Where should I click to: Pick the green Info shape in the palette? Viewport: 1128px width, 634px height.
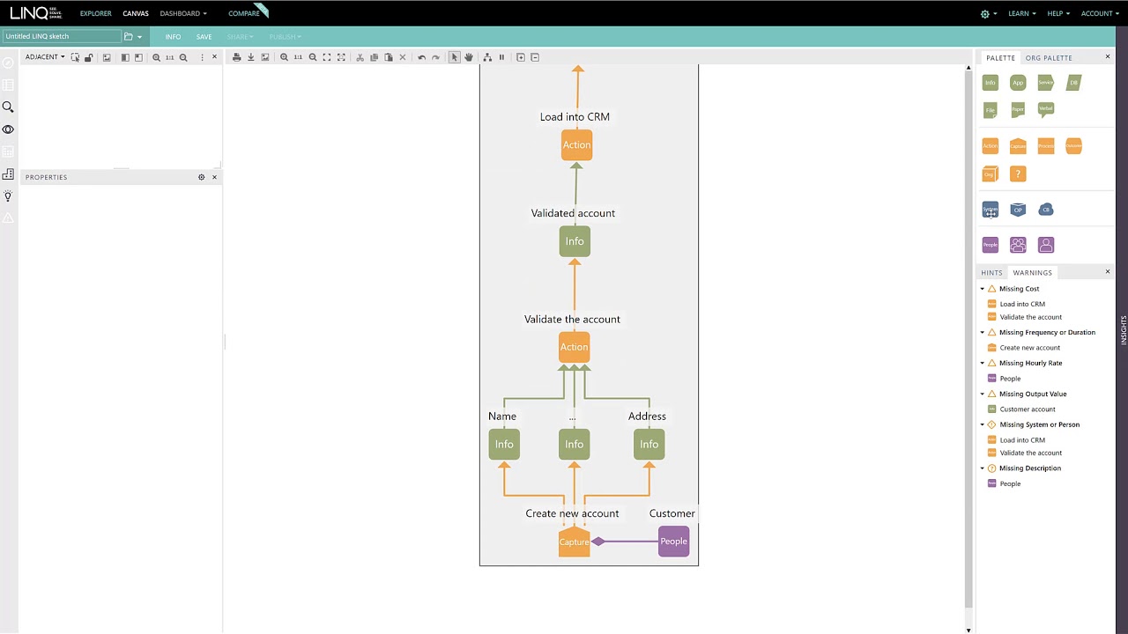click(x=990, y=83)
